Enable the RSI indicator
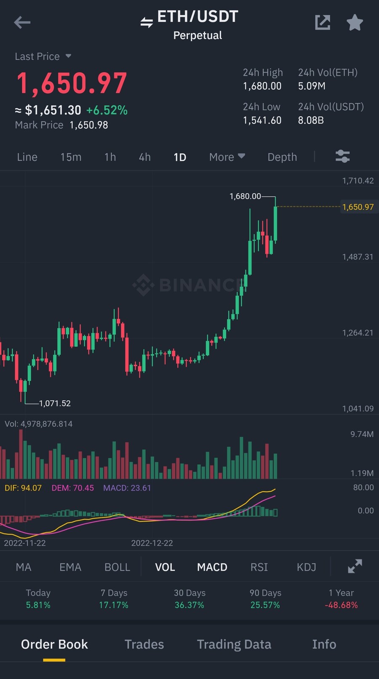 pyautogui.click(x=259, y=567)
